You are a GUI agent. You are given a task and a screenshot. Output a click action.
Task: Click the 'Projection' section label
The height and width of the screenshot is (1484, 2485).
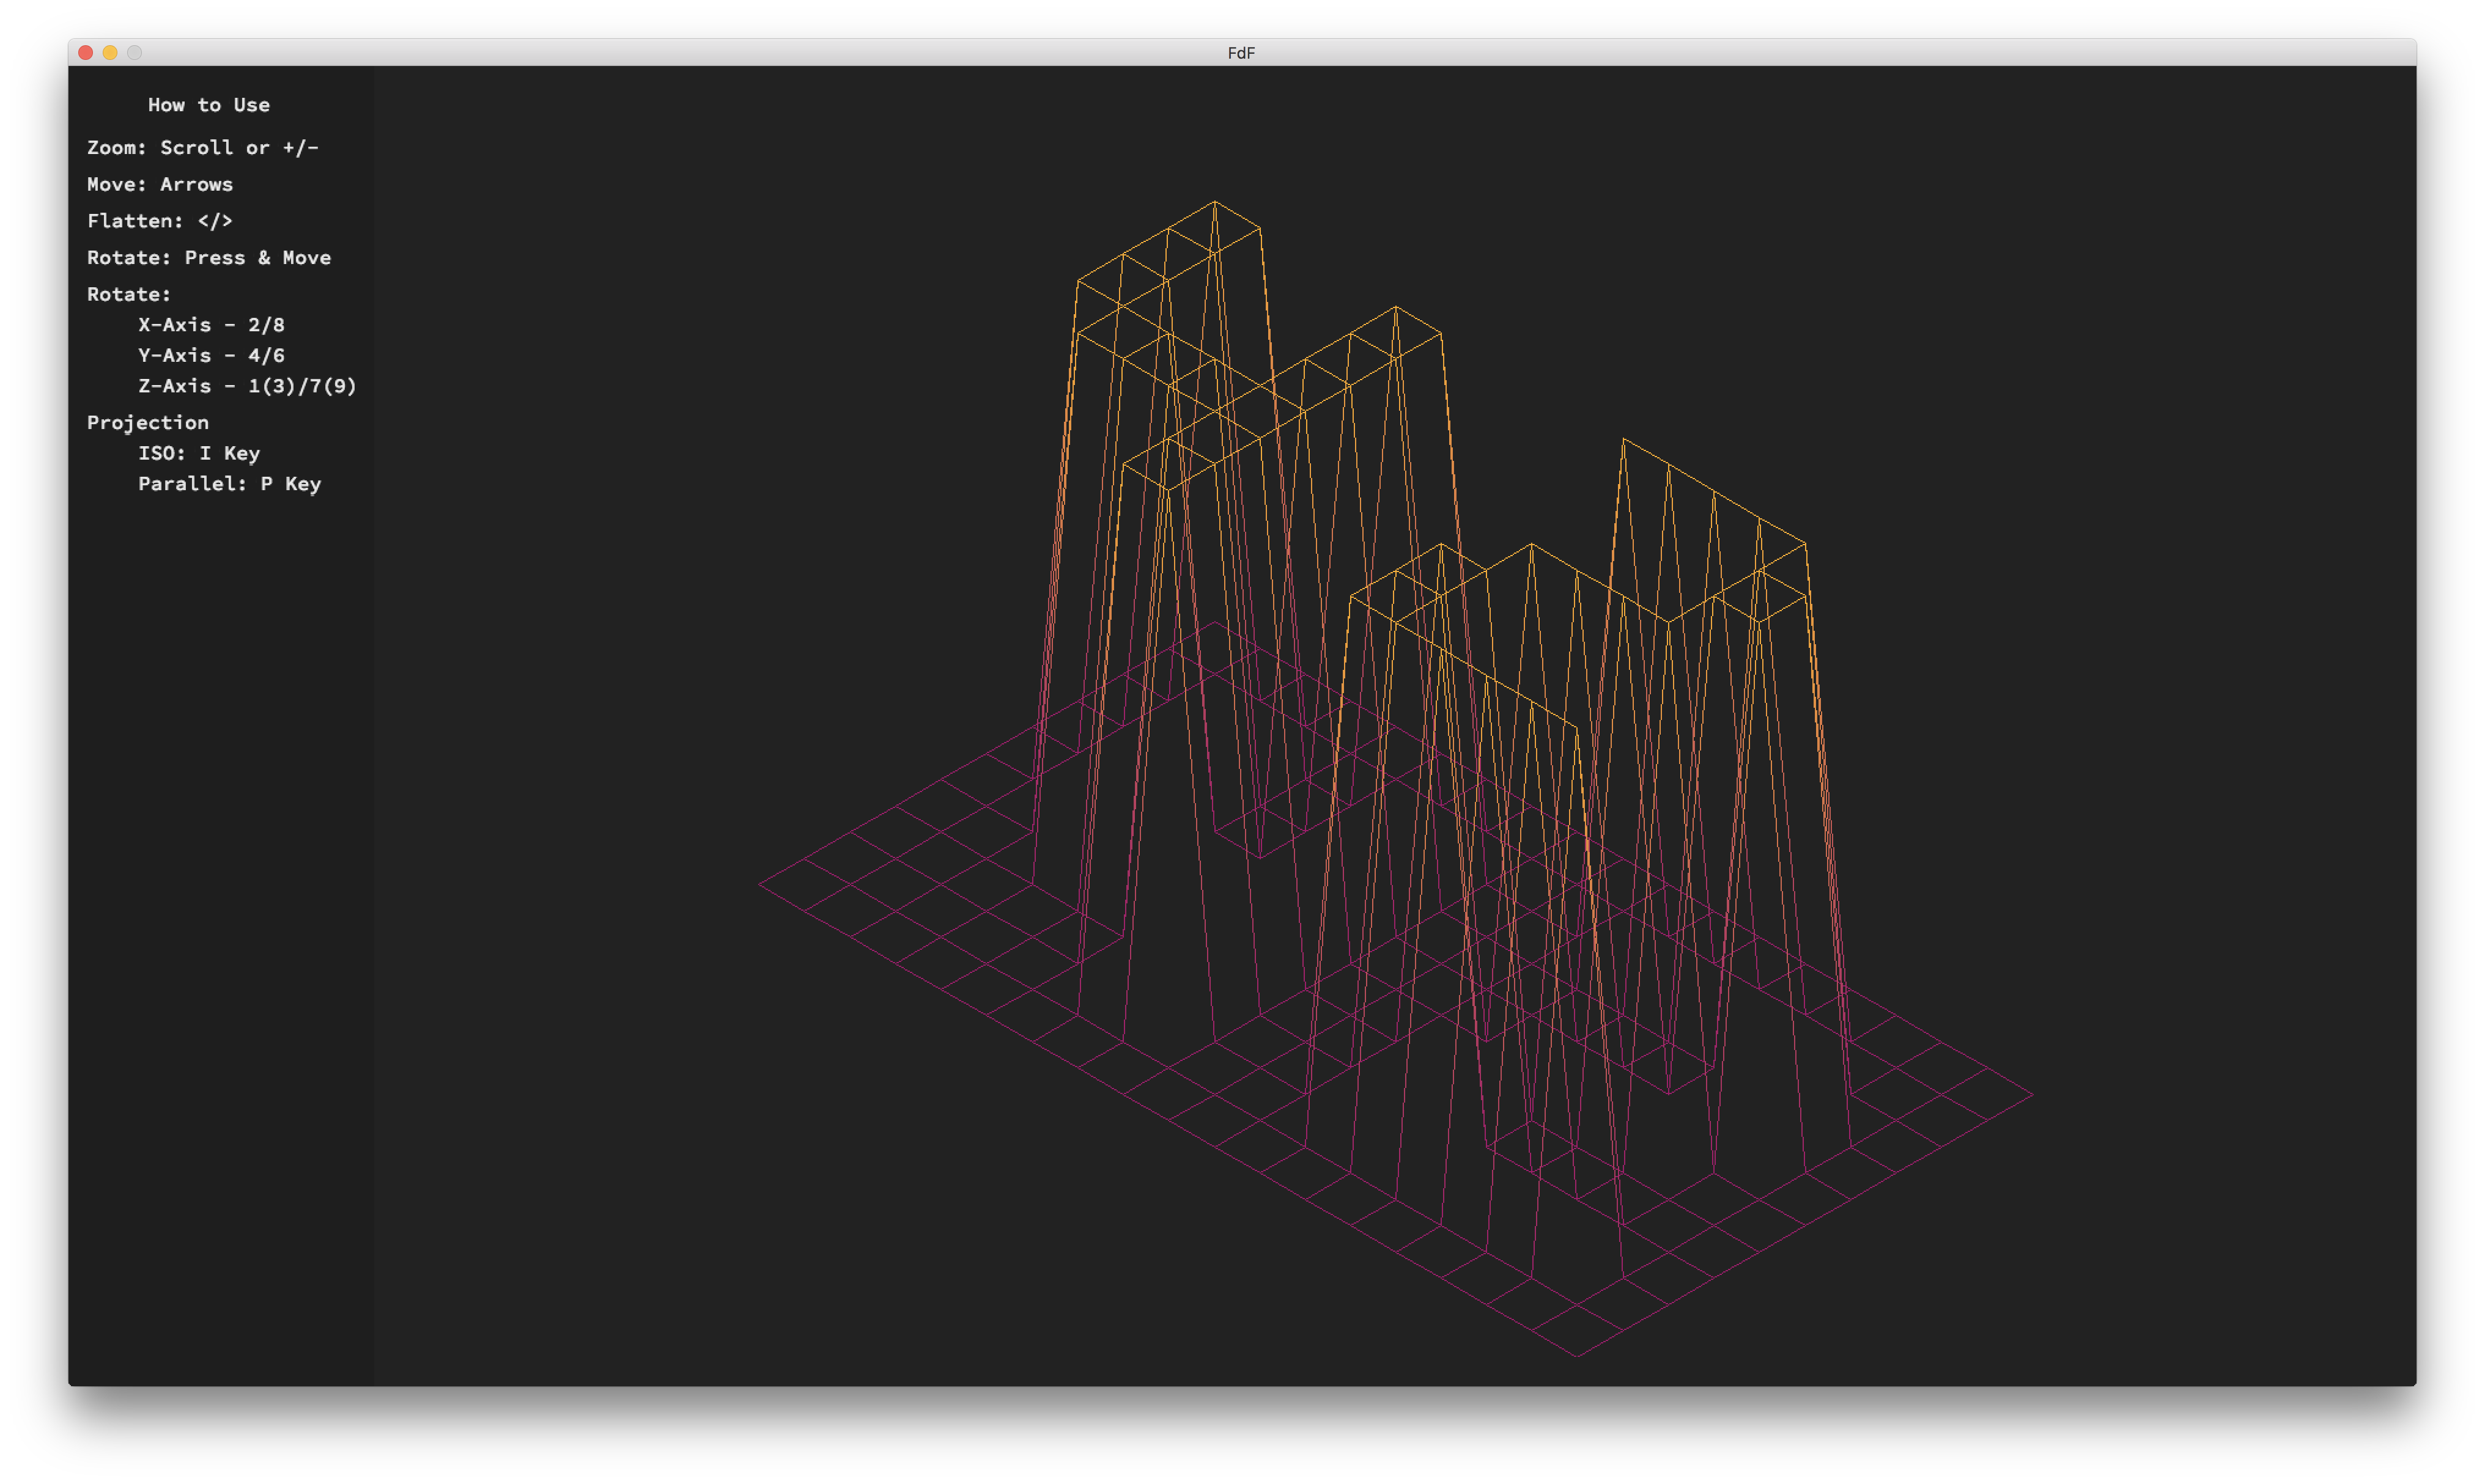point(148,422)
